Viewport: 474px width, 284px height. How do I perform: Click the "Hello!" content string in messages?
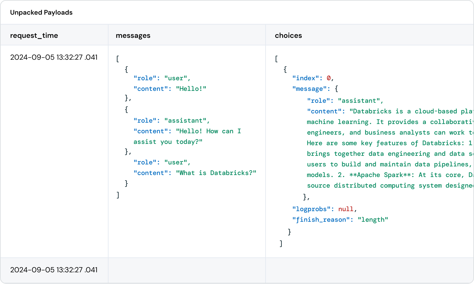pos(191,89)
